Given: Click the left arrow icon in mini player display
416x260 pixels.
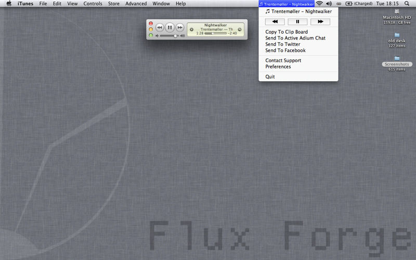Looking at the screenshot, I should (191, 30).
